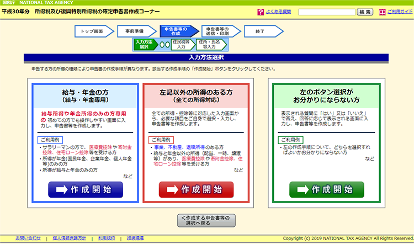Click the white arrow icon on red 作成開始

(172, 189)
